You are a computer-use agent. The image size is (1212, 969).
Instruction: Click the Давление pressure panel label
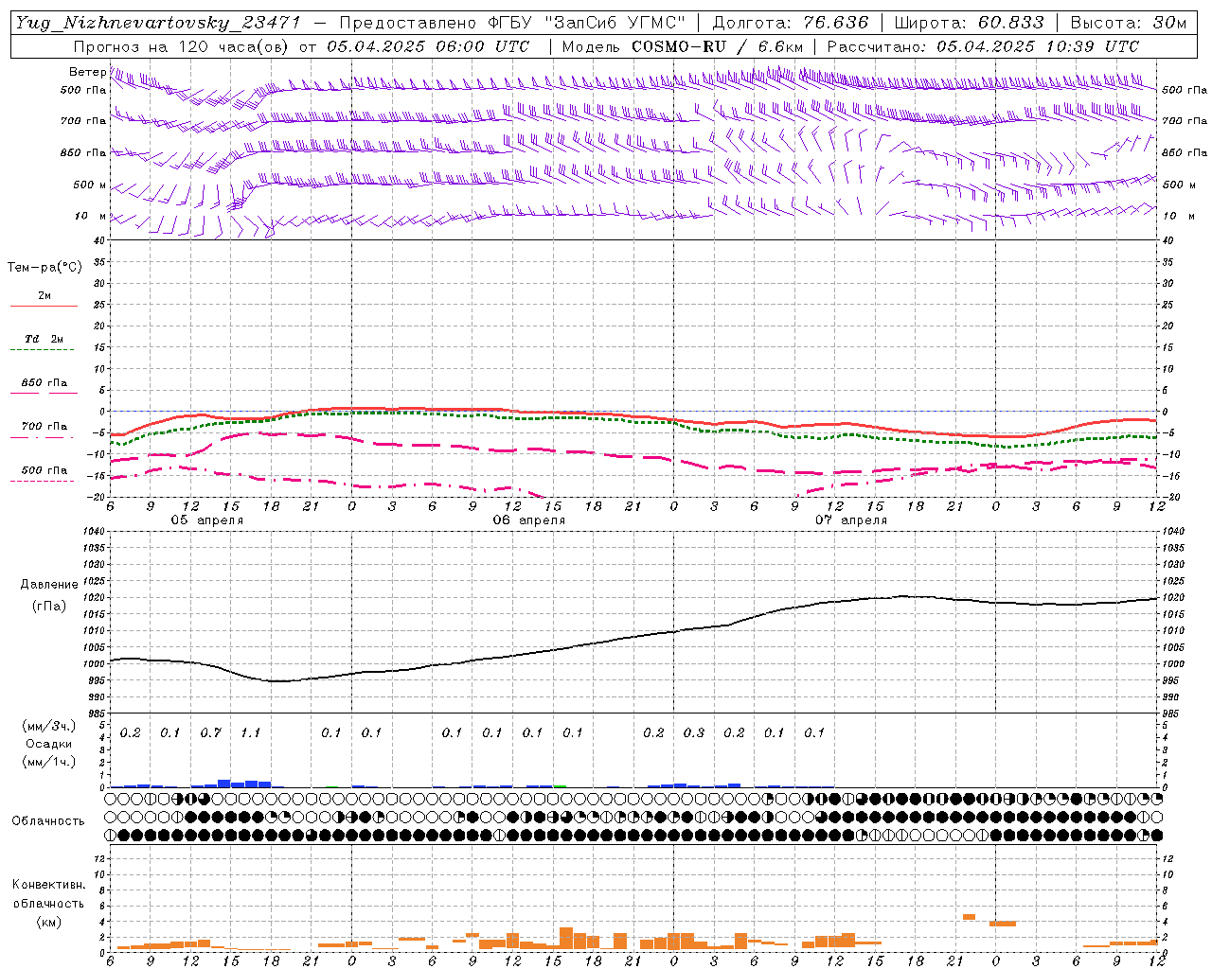pyautogui.click(x=49, y=585)
